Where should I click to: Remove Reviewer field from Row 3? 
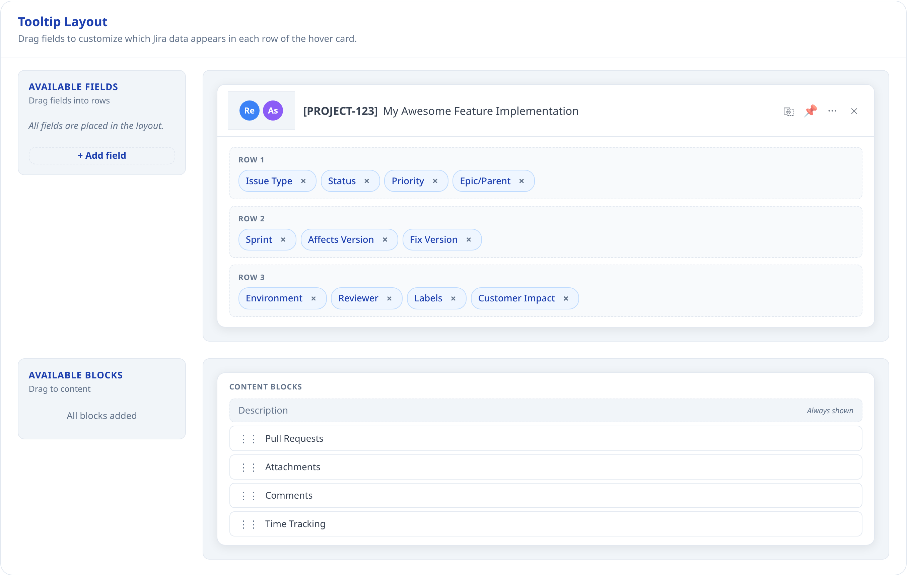tap(390, 299)
